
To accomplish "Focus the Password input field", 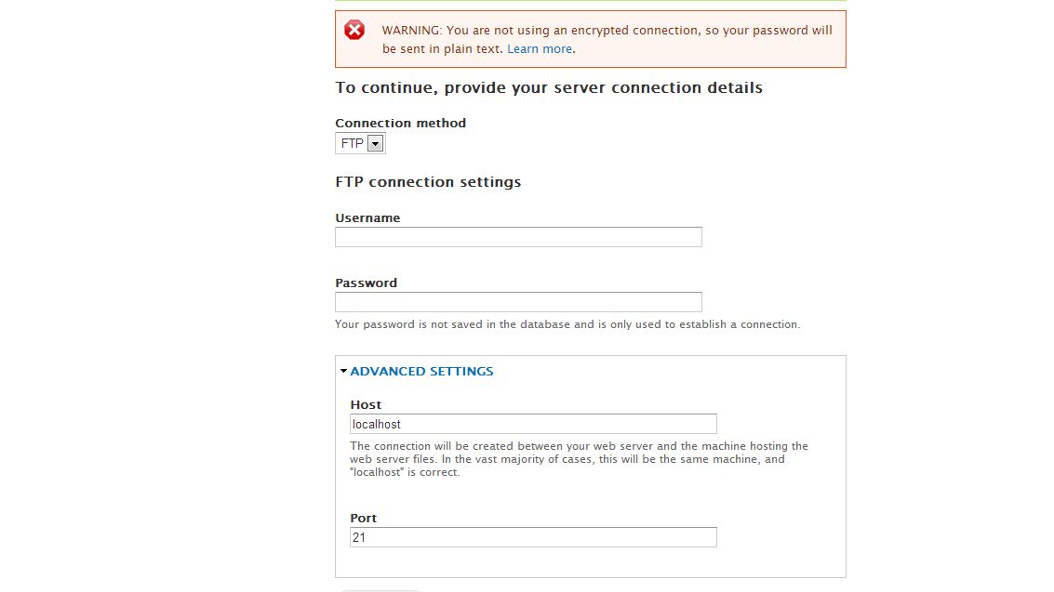I will tap(518, 302).
